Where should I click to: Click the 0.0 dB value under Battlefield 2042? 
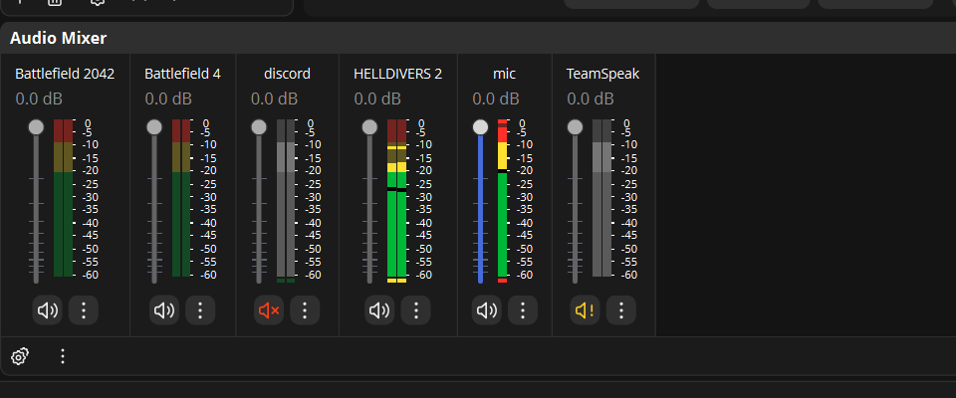click(39, 99)
